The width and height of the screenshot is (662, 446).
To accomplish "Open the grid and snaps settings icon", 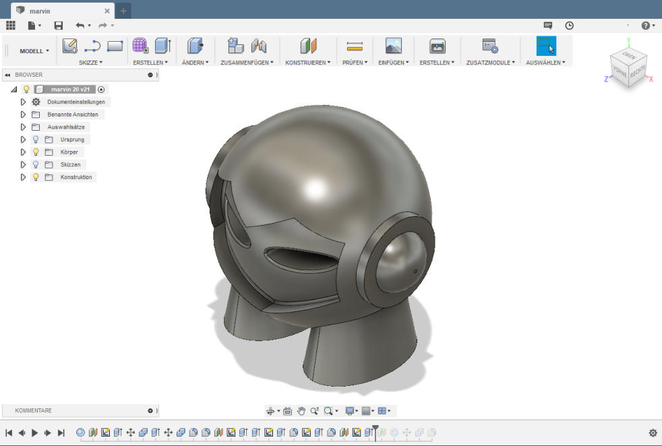I will coord(366,411).
